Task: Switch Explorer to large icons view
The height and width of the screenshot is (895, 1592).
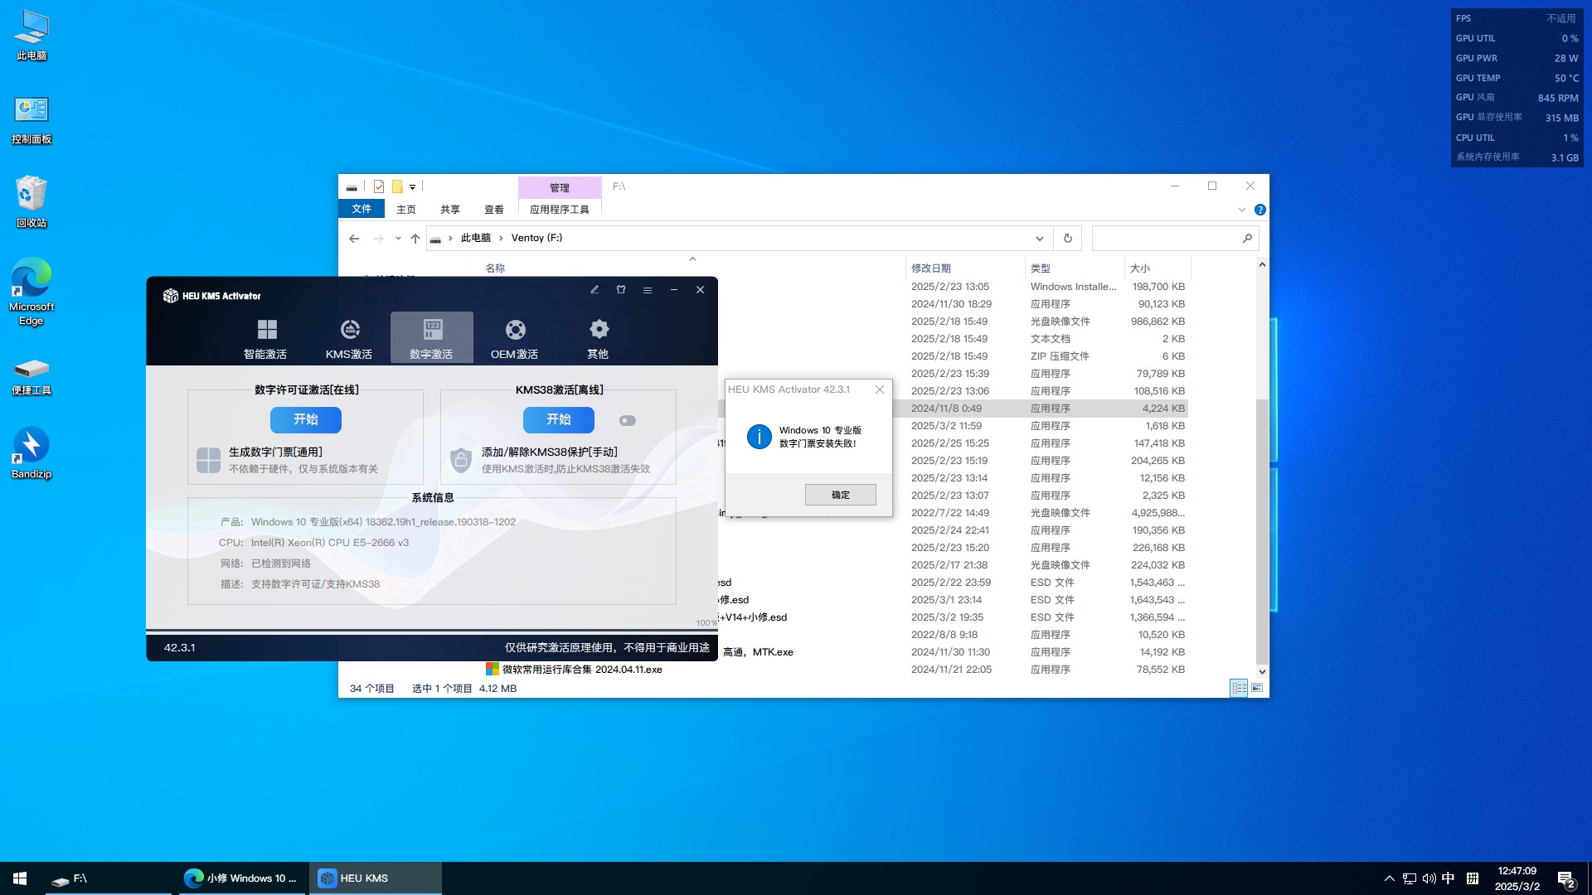Action: click(1257, 688)
